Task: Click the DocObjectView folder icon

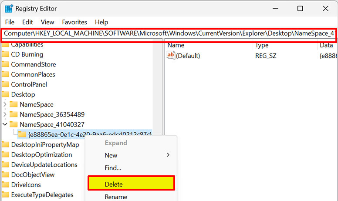Action: point(5,174)
